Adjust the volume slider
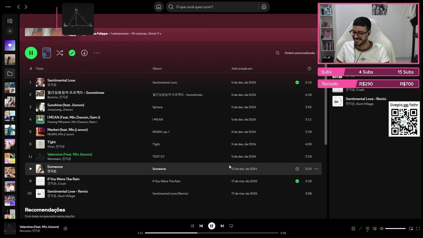The width and height of the screenshot is (423, 238). [395, 228]
